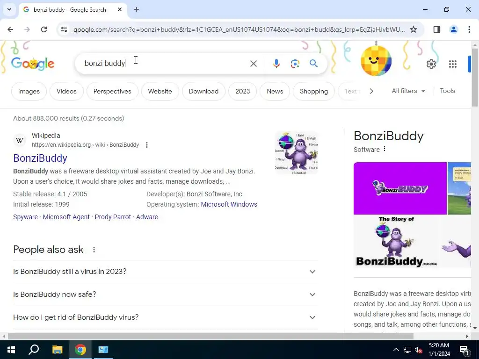The height and width of the screenshot is (359, 479).
Task: Open the Prody Parrot link
Action: click(113, 217)
